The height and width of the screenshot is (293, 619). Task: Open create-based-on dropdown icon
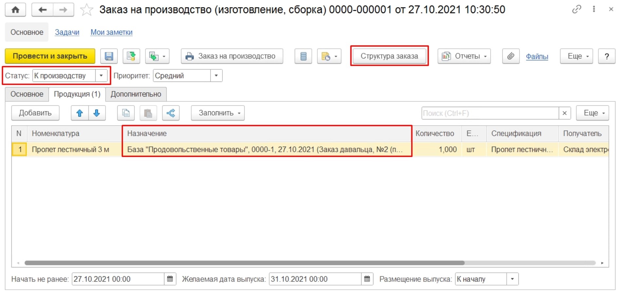click(157, 56)
